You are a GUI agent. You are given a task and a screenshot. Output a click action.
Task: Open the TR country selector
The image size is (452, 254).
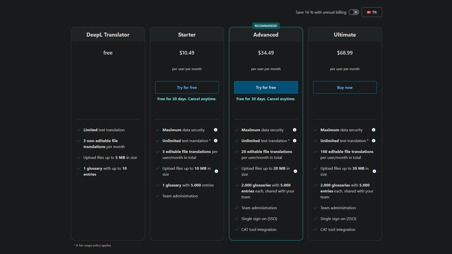coord(371,12)
